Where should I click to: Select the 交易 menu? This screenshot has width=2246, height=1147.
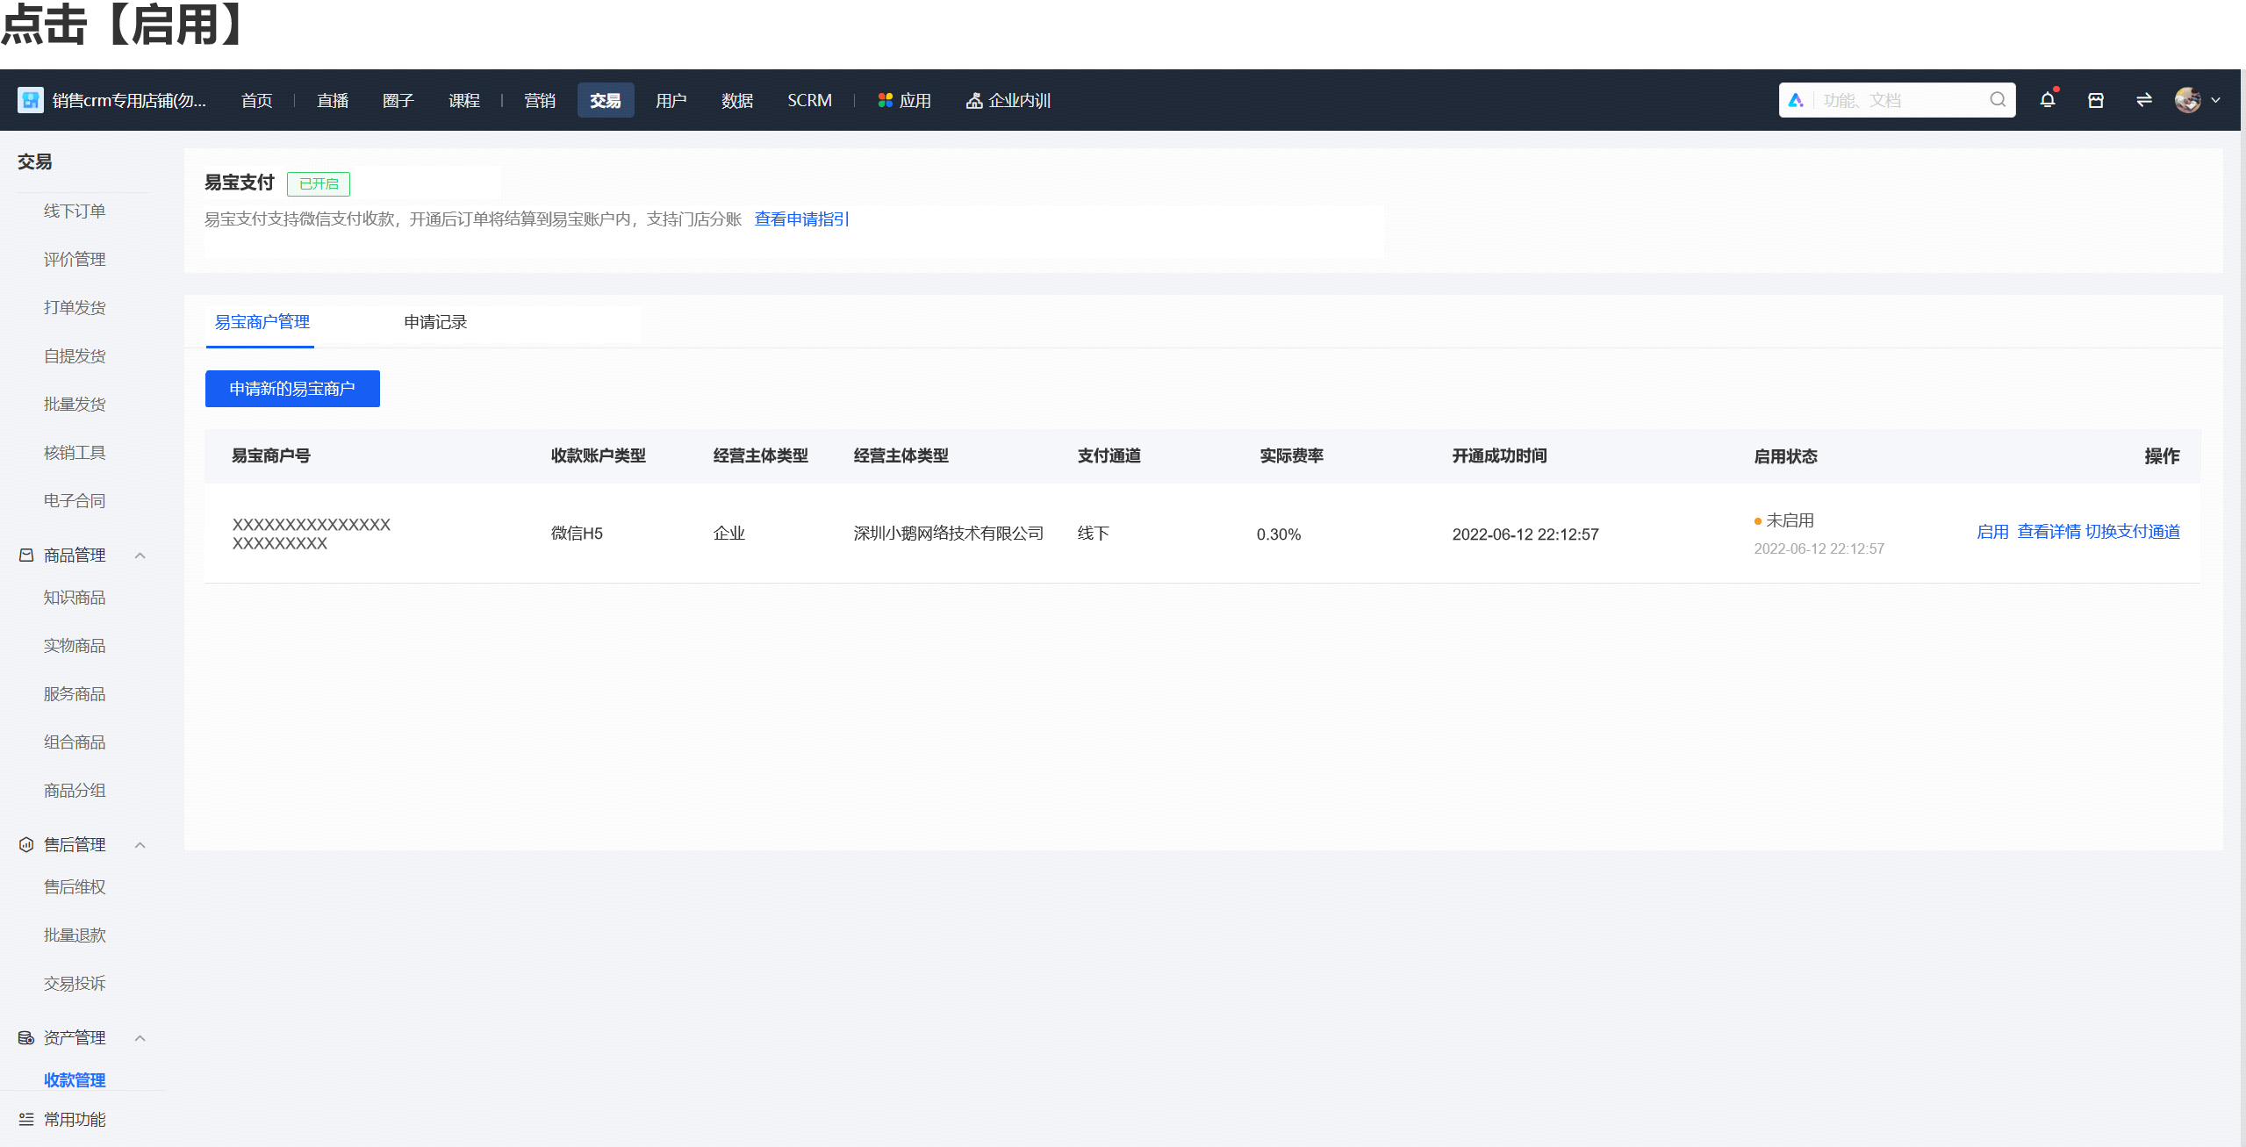606,100
